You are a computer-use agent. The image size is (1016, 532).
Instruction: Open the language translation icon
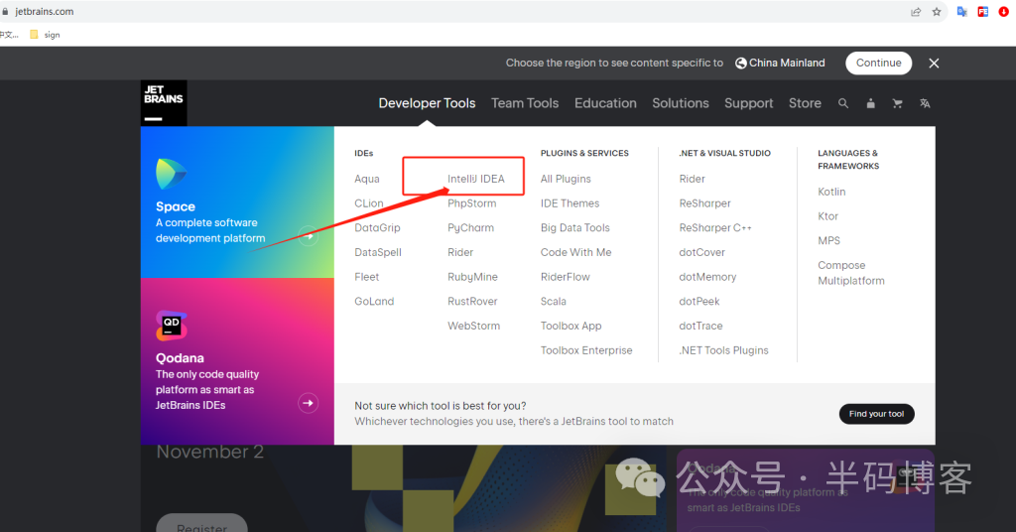[x=925, y=103]
